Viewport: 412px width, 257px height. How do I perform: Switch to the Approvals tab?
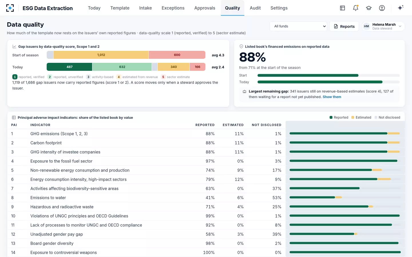click(x=205, y=8)
